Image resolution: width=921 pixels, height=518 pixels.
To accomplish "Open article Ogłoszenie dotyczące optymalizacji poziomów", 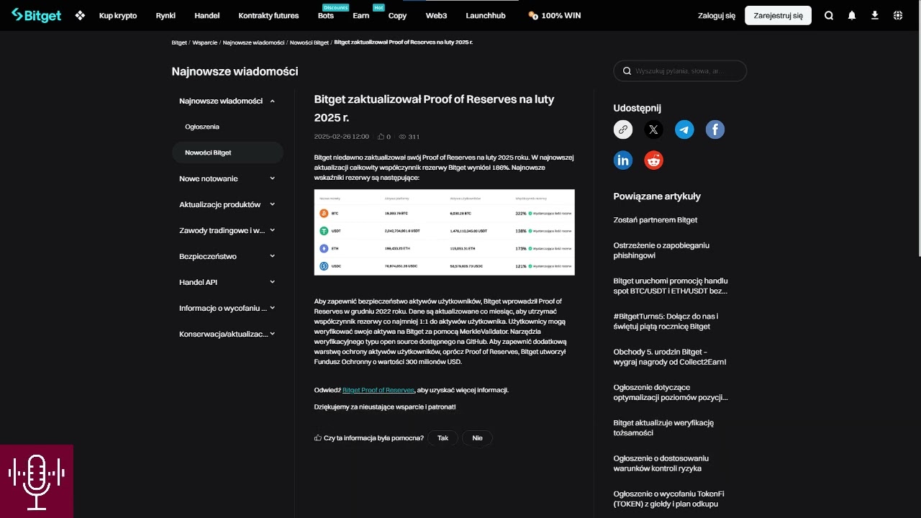I will (671, 392).
